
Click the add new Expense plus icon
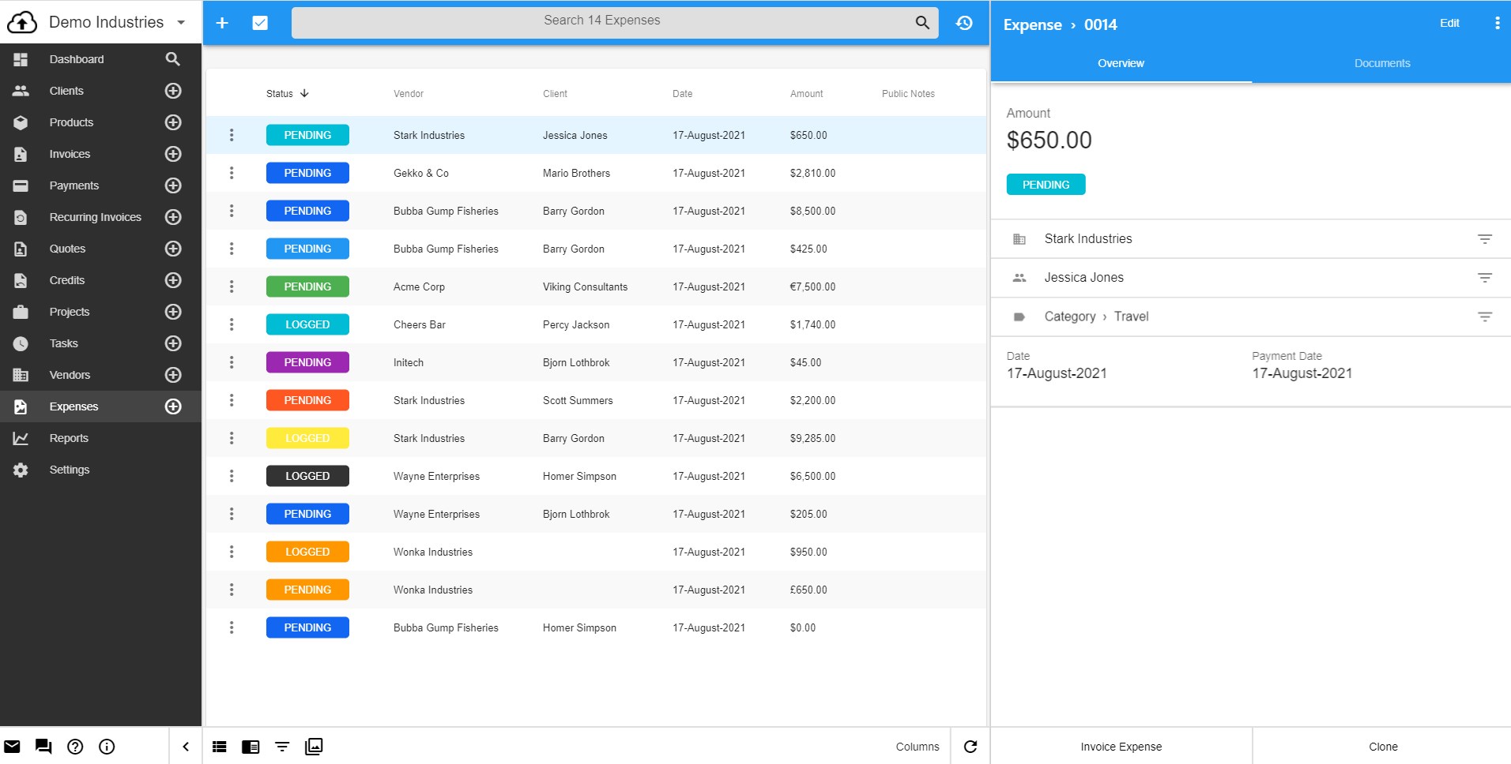(222, 23)
